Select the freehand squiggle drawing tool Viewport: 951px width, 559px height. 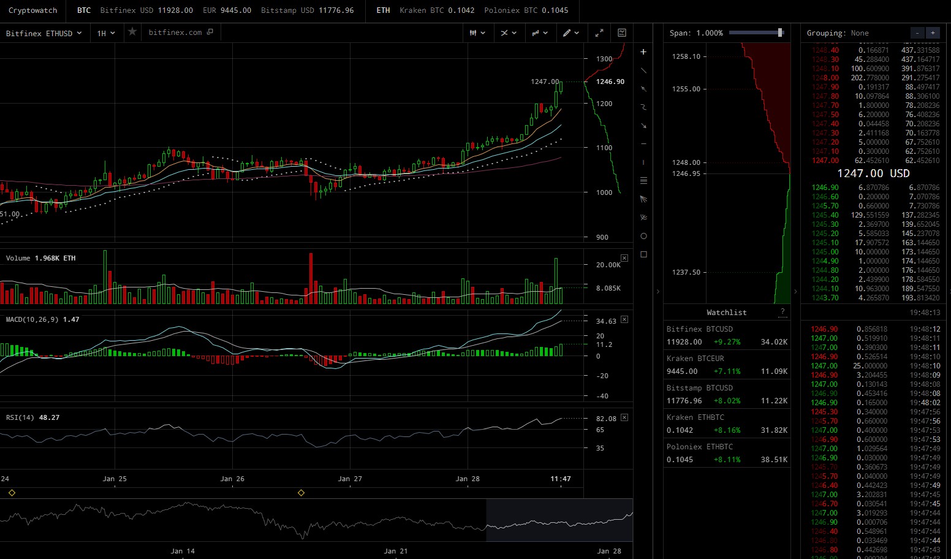(643, 107)
